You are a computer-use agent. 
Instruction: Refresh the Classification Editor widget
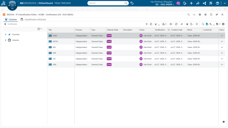211,14
